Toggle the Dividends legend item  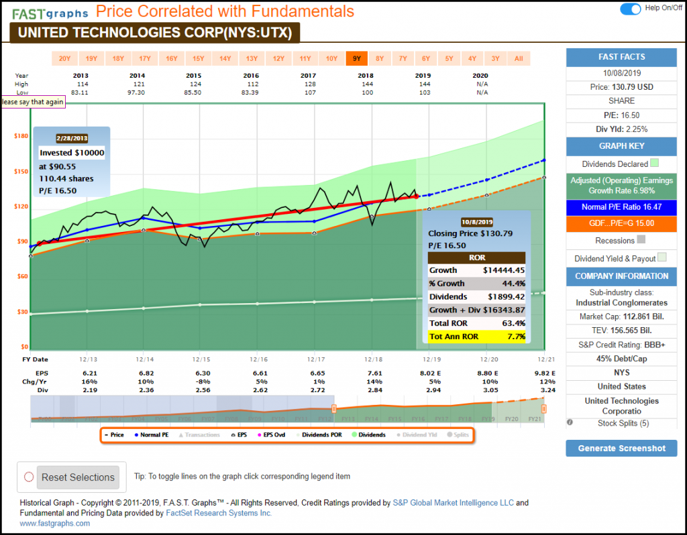pos(368,435)
